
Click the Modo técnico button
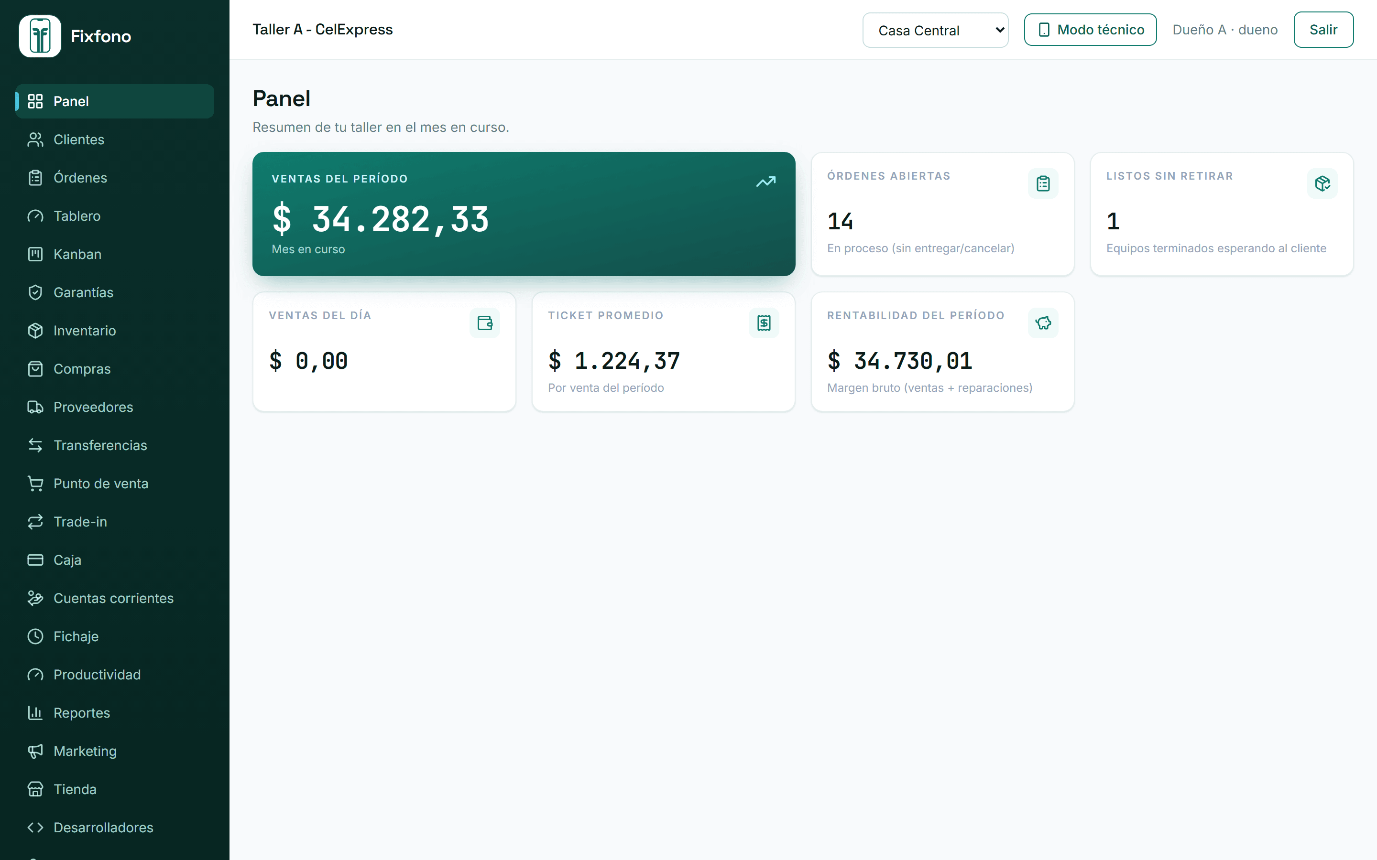click(1090, 30)
